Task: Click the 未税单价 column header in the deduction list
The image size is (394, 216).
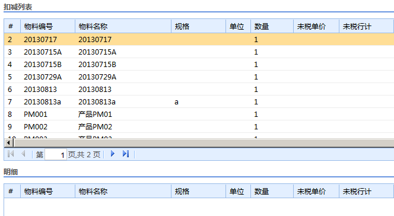Action: (x=316, y=26)
